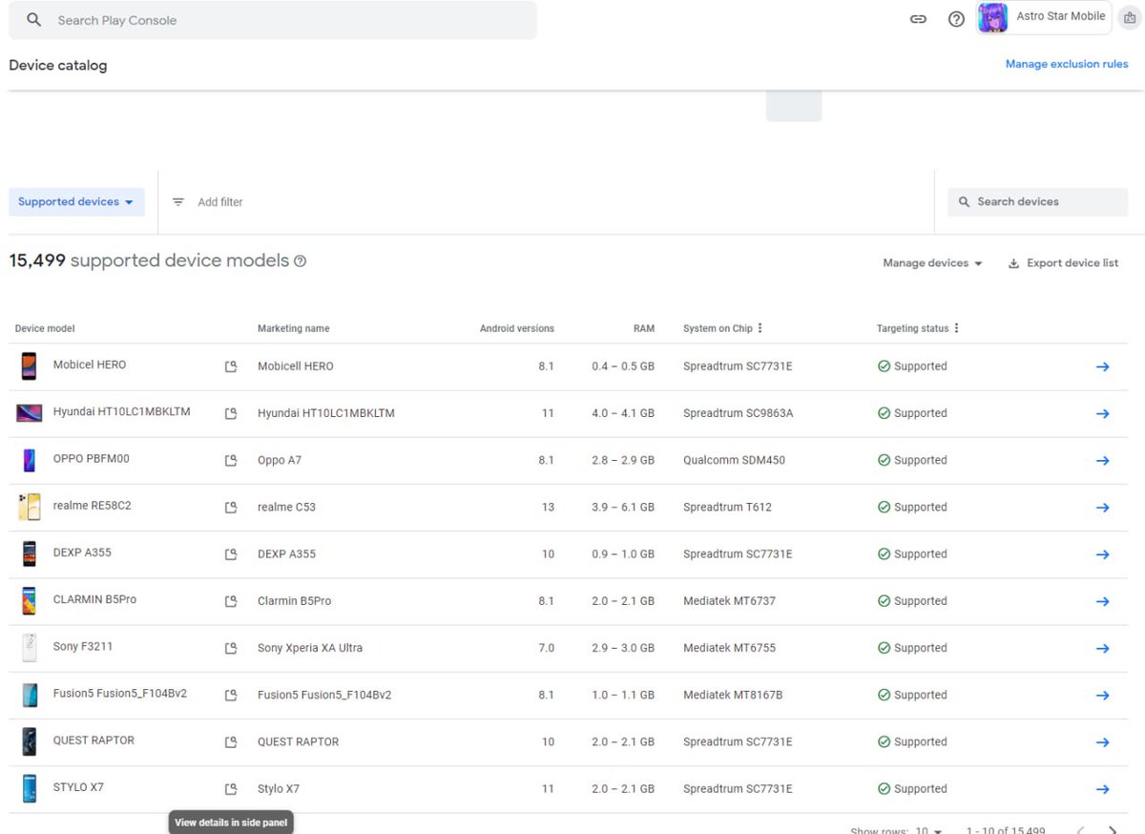Open side panel details for Fusion5 Fusion5_F104Bv2
The image size is (1145, 834).
click(230, 695)
